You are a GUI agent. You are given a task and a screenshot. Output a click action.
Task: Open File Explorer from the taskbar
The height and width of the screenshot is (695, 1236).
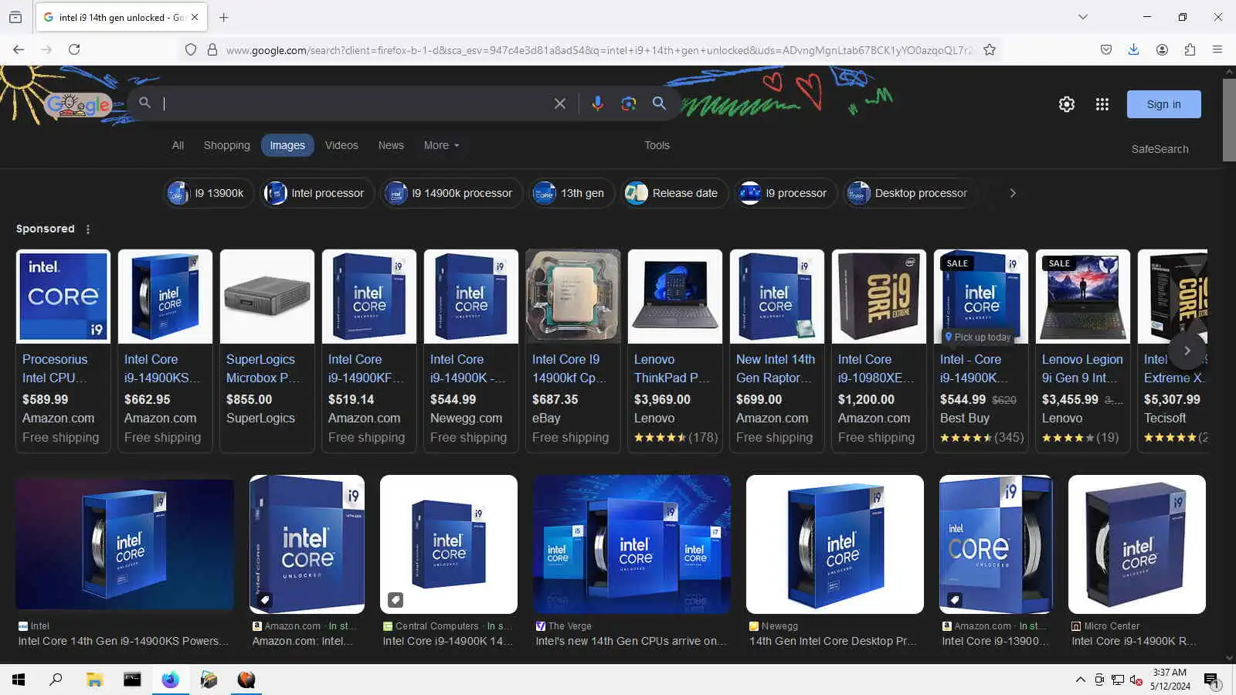click(x=94, y=680)
